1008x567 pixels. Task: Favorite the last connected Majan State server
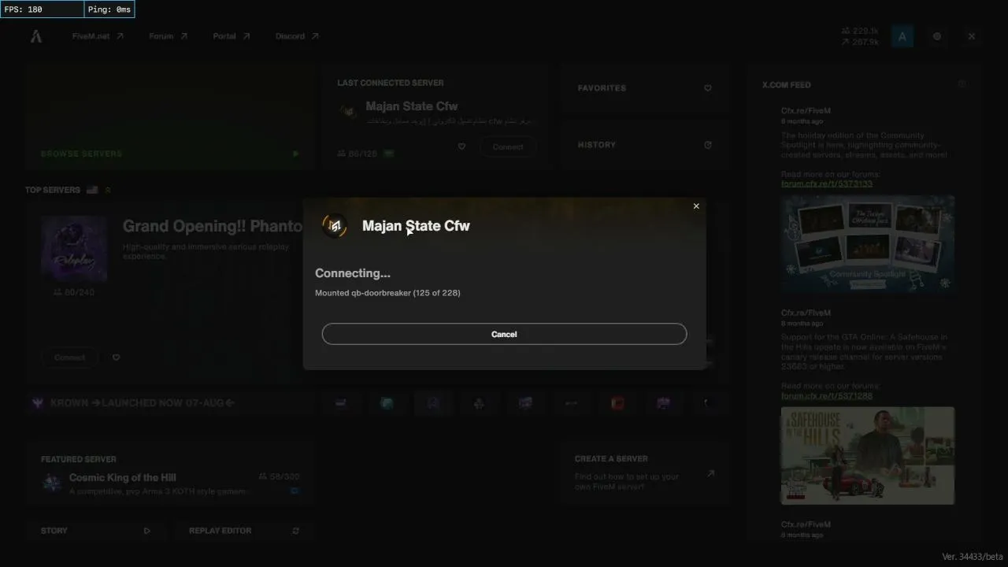tap(461, 146)
